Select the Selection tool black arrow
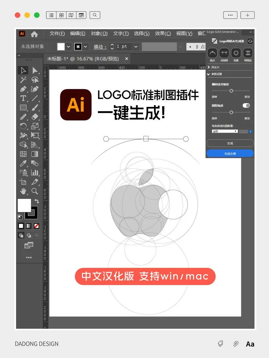 pos(23,70)
